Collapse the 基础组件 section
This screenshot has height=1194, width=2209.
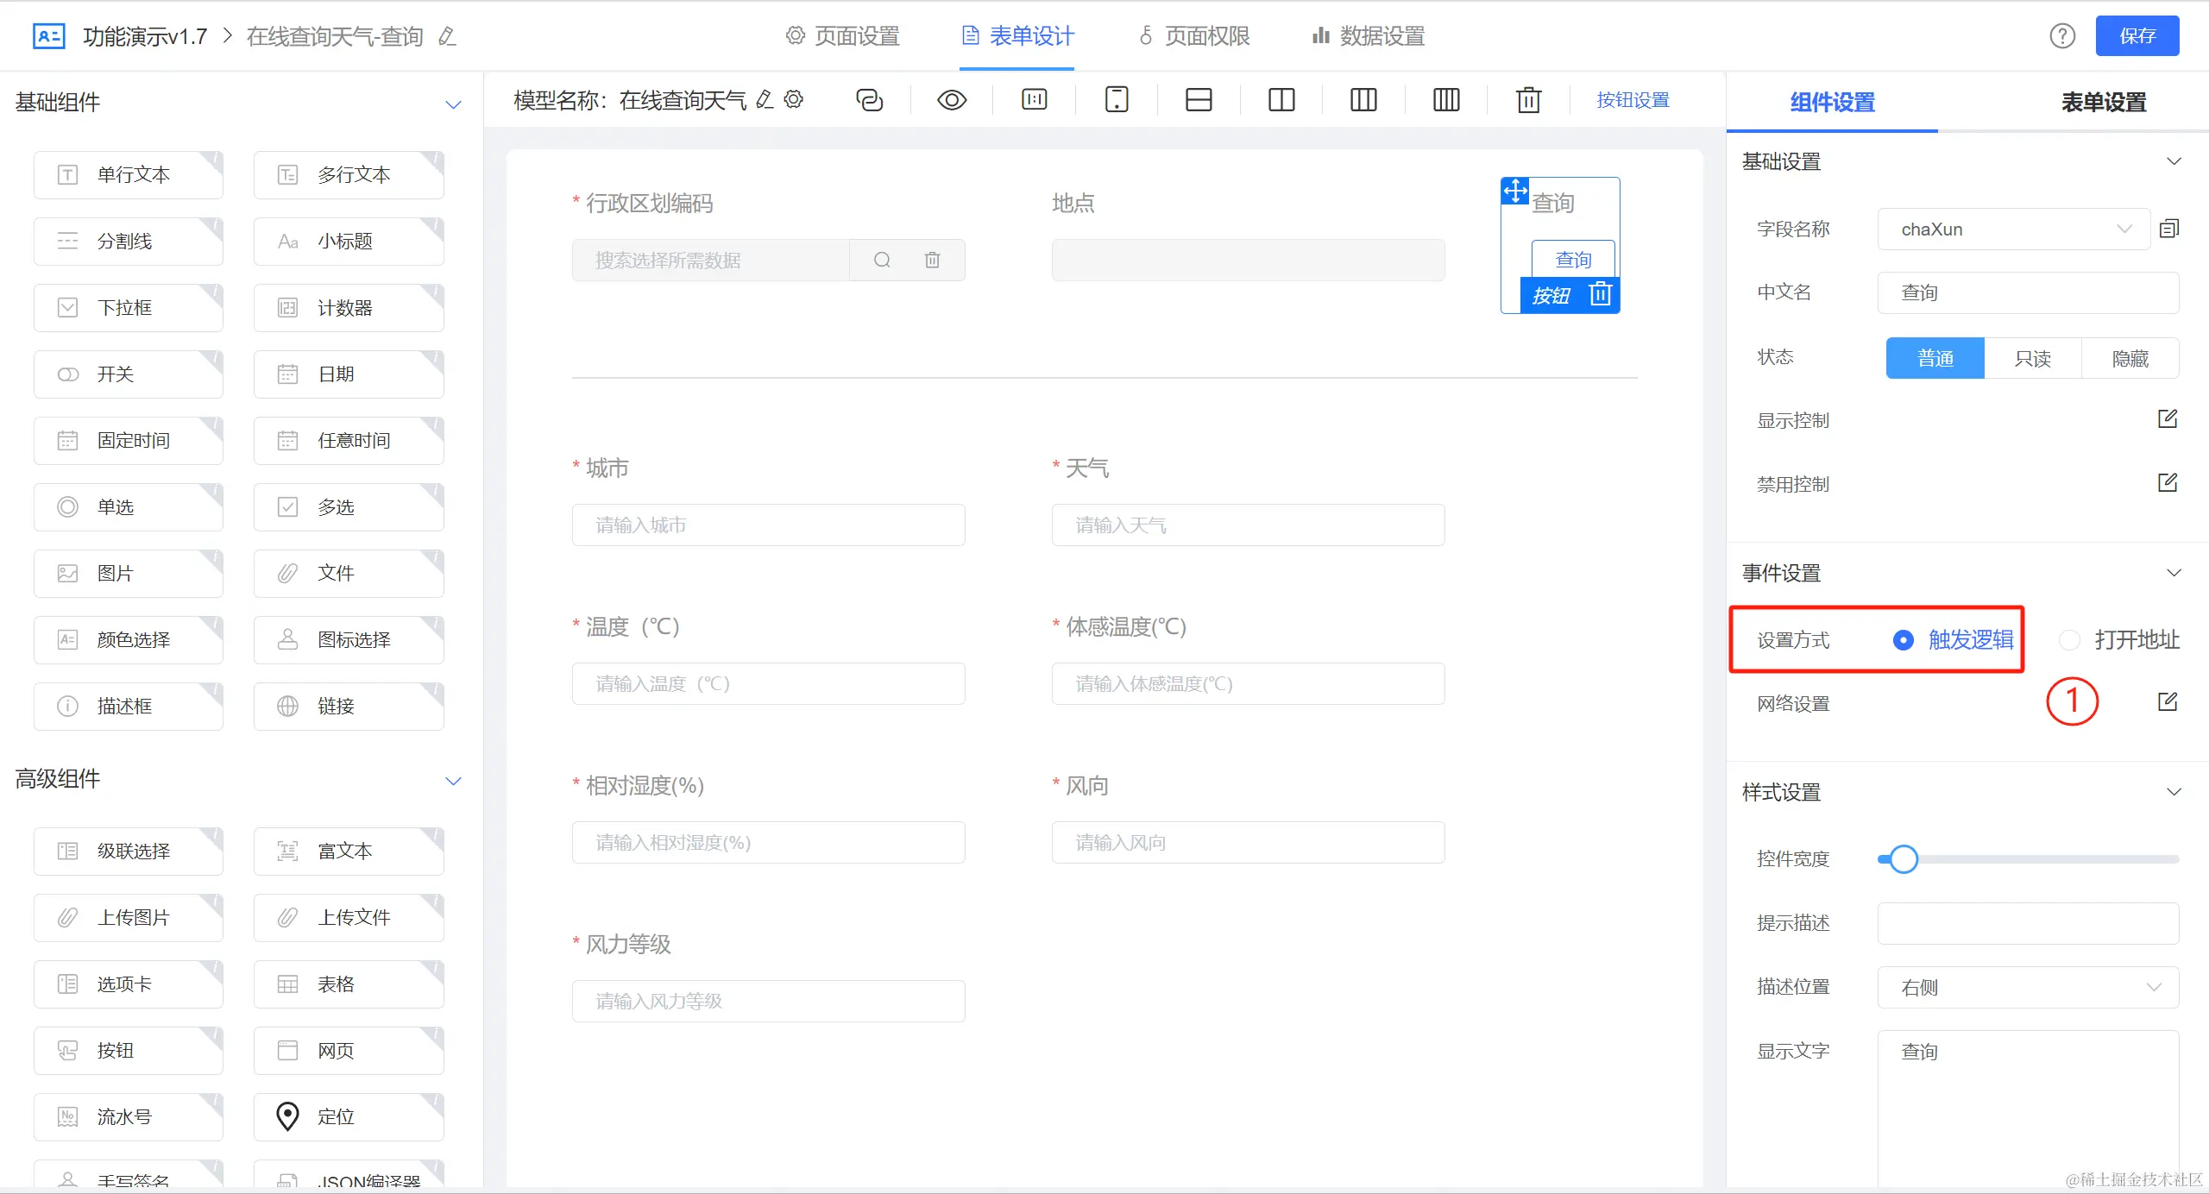[x=453, y=104]
